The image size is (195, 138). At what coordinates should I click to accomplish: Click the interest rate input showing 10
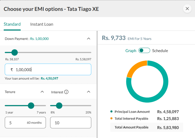[x=71, y=123]
